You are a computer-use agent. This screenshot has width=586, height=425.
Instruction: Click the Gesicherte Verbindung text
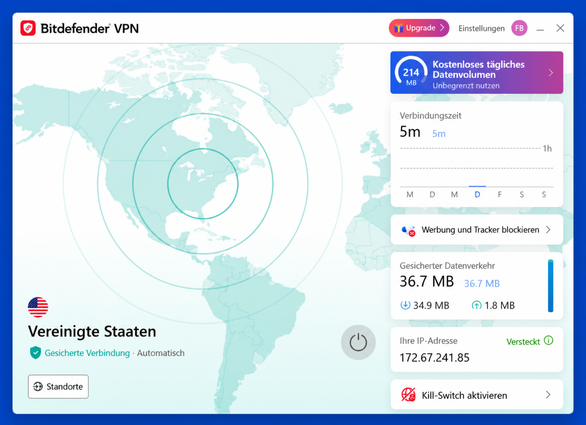click(x=87, y=353)
